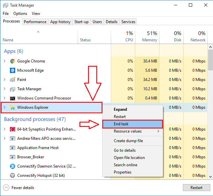Open the Options menu

pyautogui.click(x=20, y=14)
